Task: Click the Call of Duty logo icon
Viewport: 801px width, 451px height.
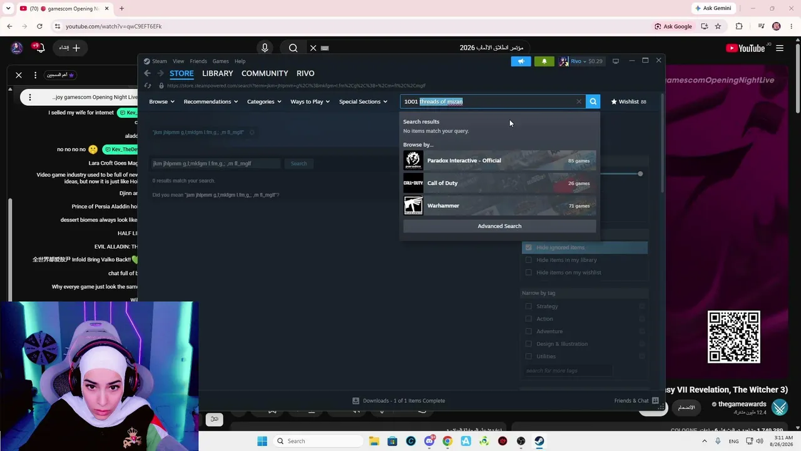Action: point(413,183)
